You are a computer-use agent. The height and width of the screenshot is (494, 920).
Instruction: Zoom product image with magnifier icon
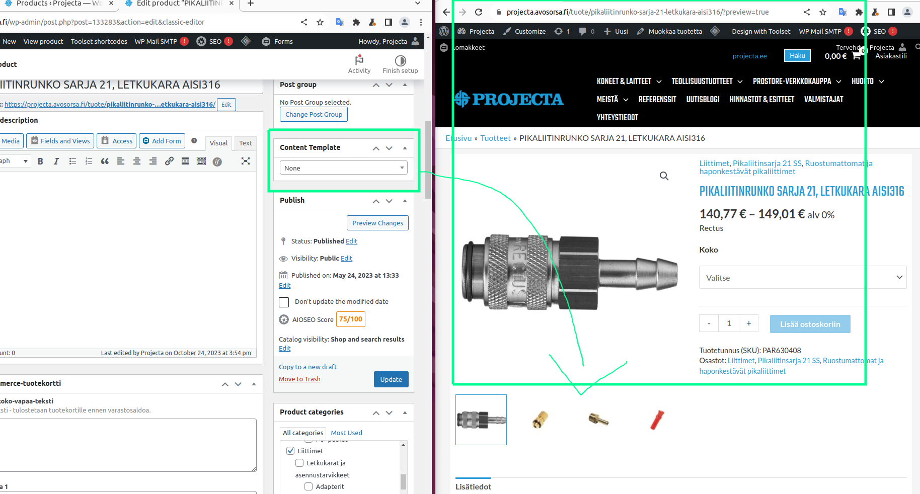664,176
